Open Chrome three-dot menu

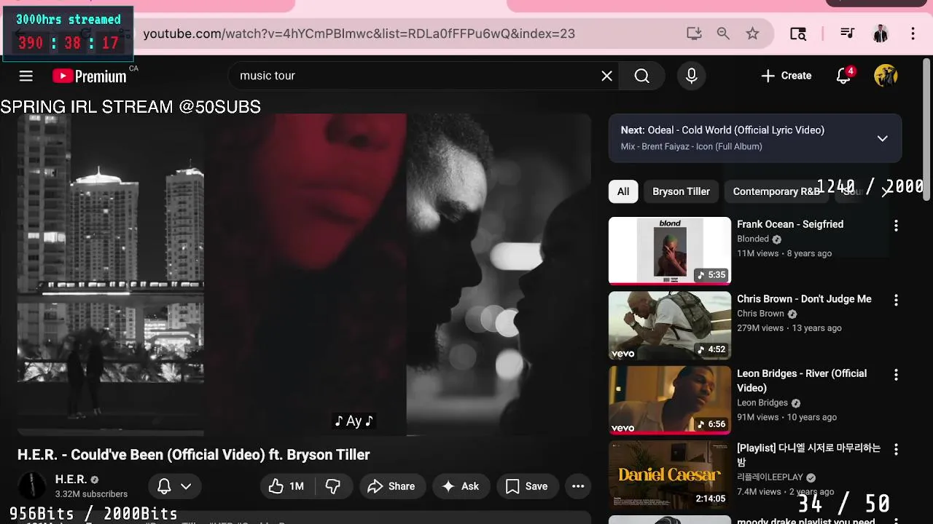(x=913, y=33)
